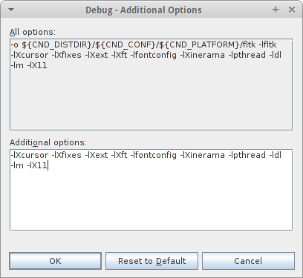Dismiss the dialog with Cancel
The width and height of the screenshot is (303, 278).
[248, 261]
